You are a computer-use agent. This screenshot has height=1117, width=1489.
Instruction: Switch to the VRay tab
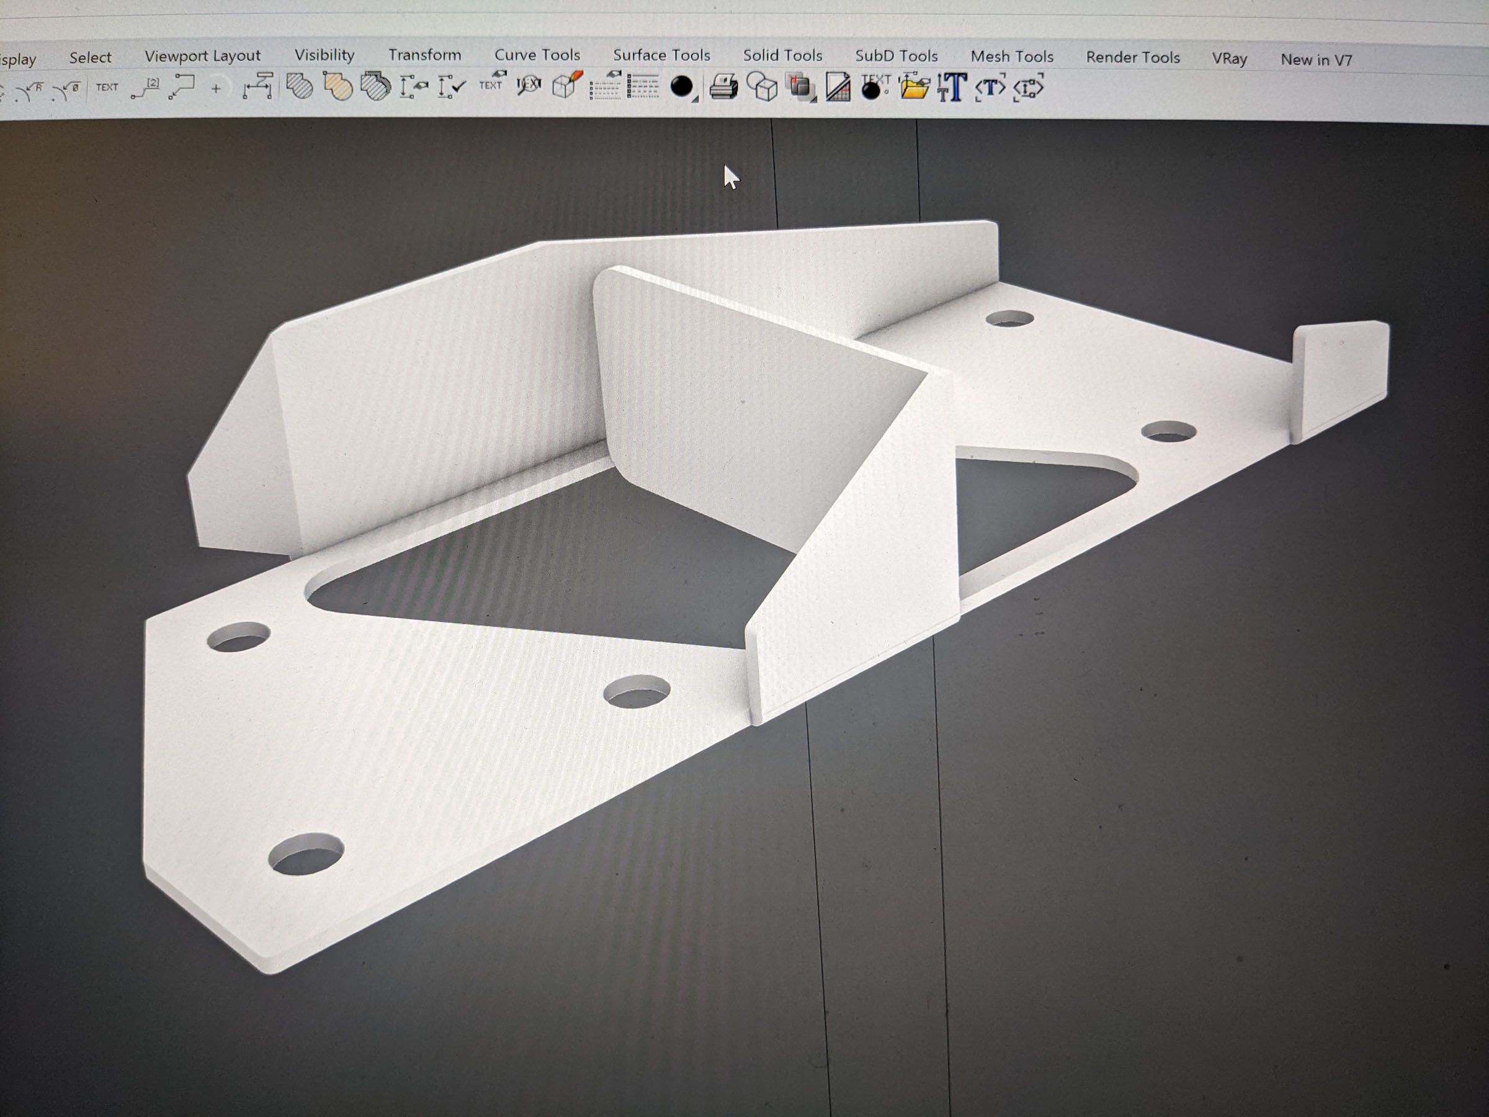pos(1229,58)
